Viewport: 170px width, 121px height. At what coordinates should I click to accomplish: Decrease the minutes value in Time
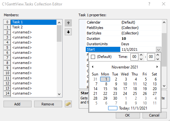158,59
